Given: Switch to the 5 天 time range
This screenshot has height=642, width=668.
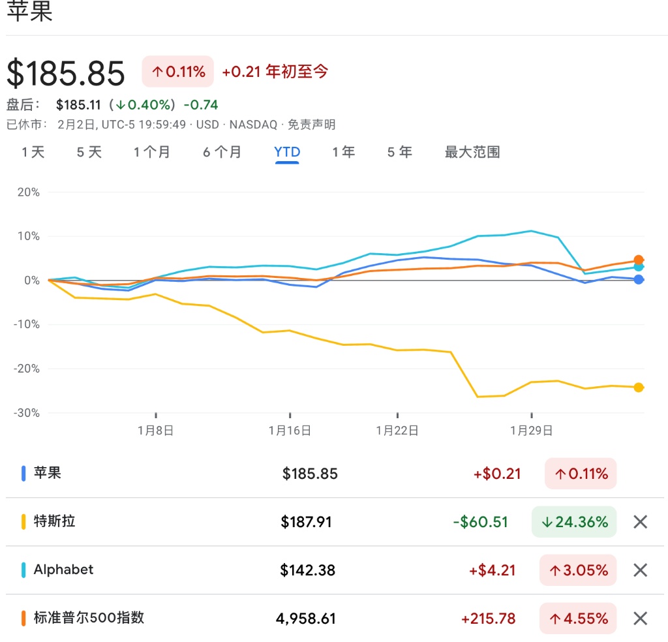Looking at the screenshot, I should [x=89, y=153].
